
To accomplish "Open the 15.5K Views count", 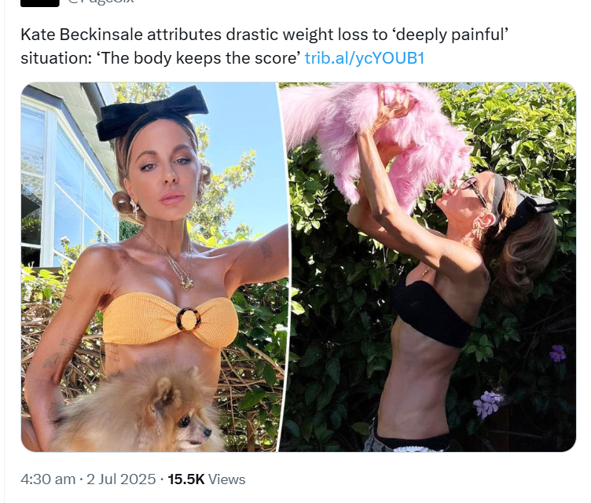I will coord(206,479).
